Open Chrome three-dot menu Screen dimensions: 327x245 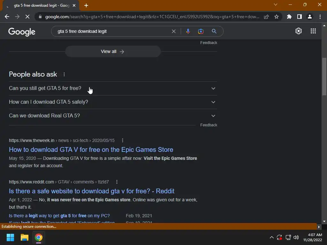(x=320, y=17)
